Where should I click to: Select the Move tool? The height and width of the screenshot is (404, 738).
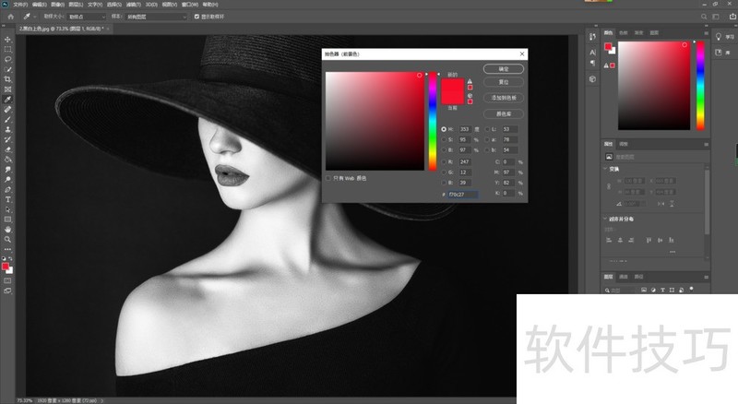point(8,40)
